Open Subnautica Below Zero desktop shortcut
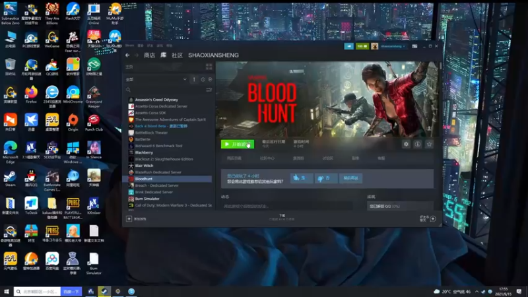The height and width of the screenshot is (297, 528). tap(10, 13)
